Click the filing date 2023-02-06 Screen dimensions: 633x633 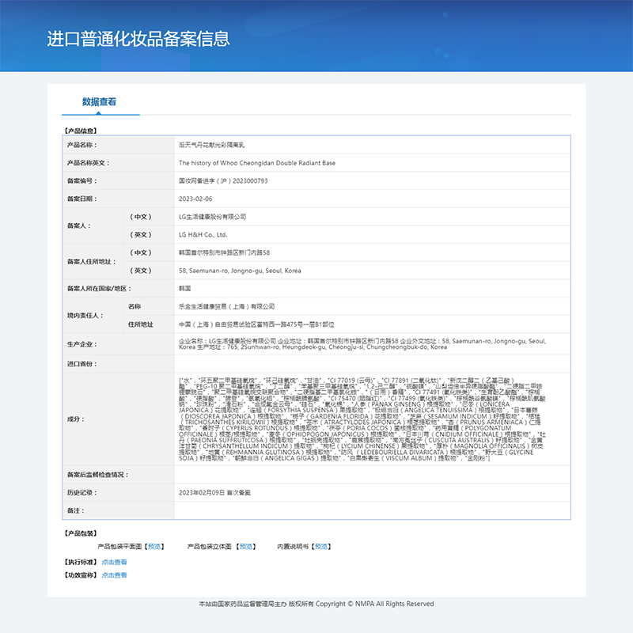tap(195, 199)
